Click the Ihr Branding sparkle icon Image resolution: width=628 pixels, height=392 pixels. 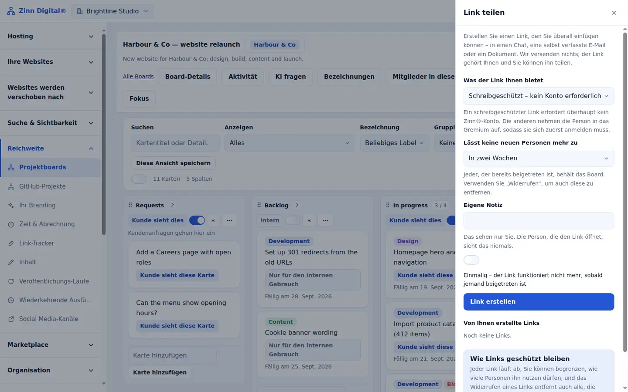pos(11,205)
